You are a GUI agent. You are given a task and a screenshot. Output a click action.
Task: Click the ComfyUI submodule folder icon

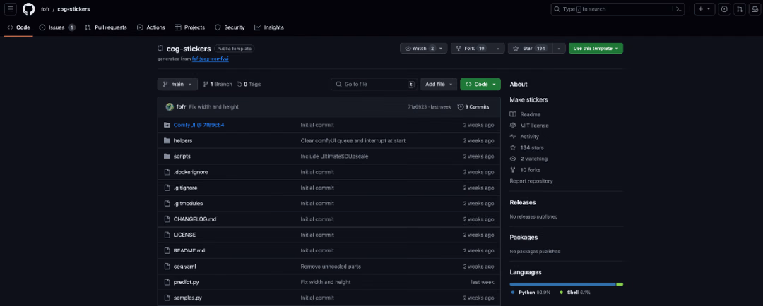pyautogui.click(x=167, y=125)
